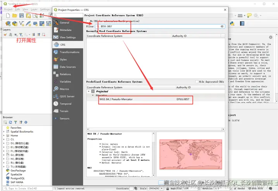Toggle the Render checkbox in status bar
This screenshot has width=278, height=191.
(235, 189)
